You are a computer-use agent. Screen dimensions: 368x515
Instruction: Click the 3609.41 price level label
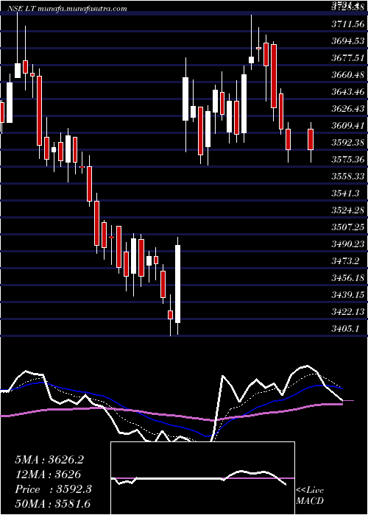pos(348,126)
